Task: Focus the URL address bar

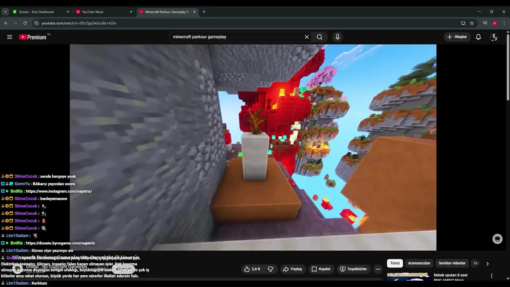Action: click(247, 23)
